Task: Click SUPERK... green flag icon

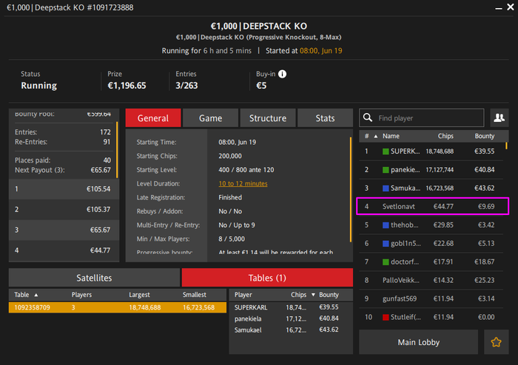Action: coord(386,151)
